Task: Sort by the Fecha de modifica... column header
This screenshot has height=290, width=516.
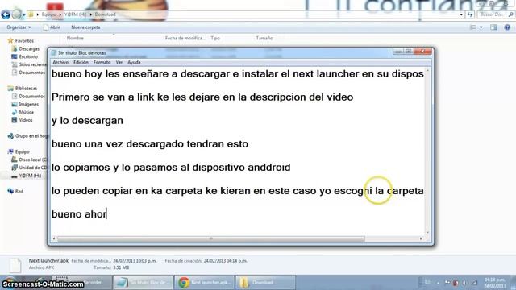Action: point(185,38)
